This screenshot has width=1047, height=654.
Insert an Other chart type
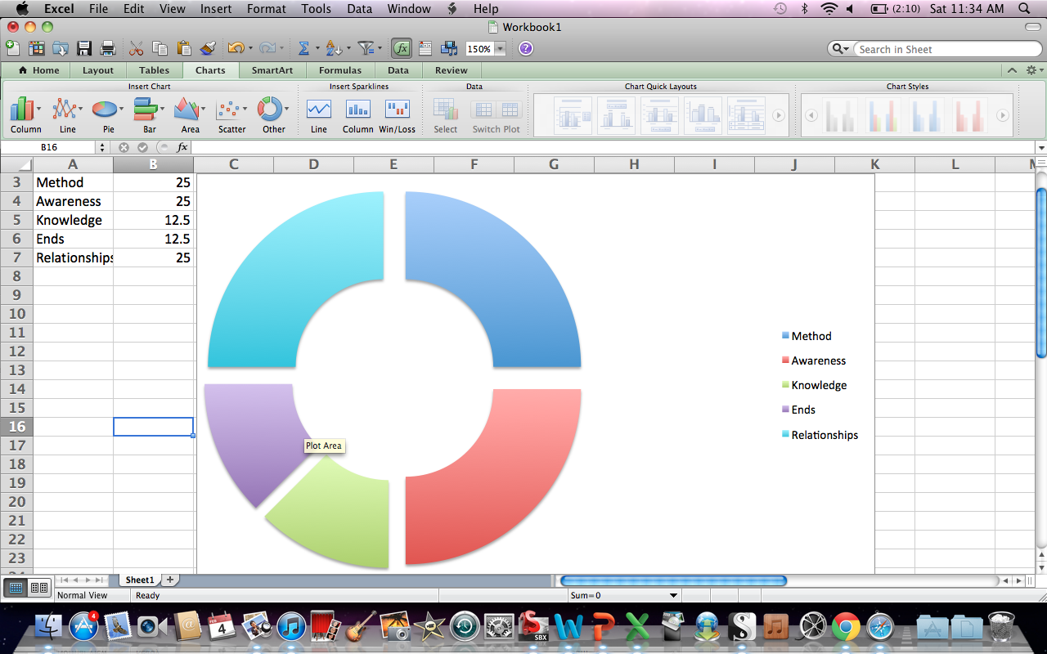tap(273, 115)
